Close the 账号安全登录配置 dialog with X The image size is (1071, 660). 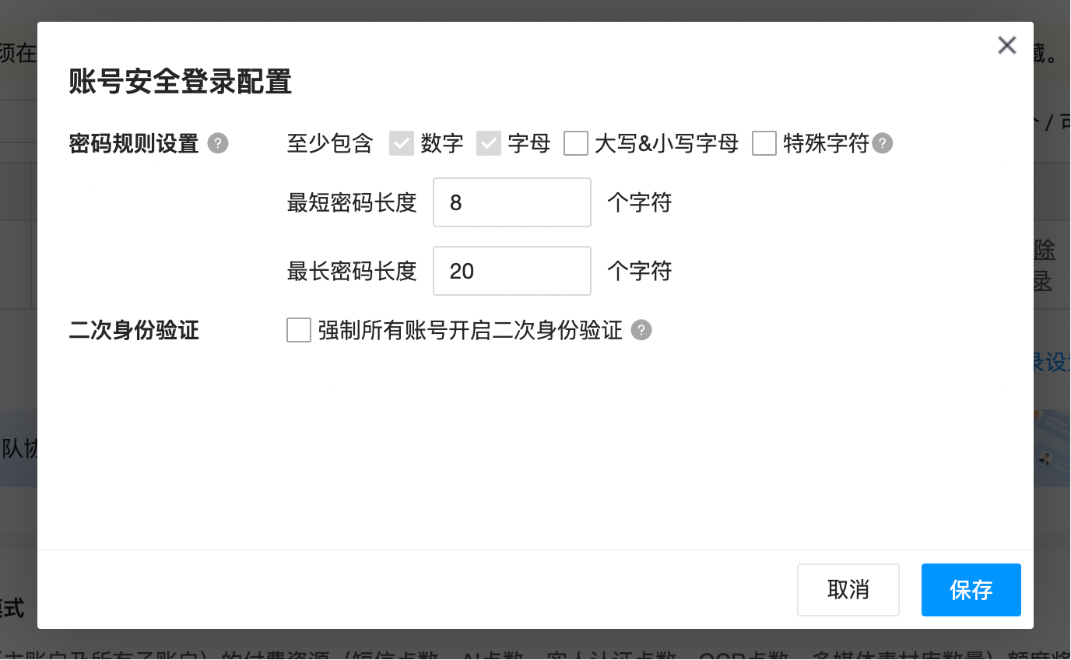point(1006,46)
